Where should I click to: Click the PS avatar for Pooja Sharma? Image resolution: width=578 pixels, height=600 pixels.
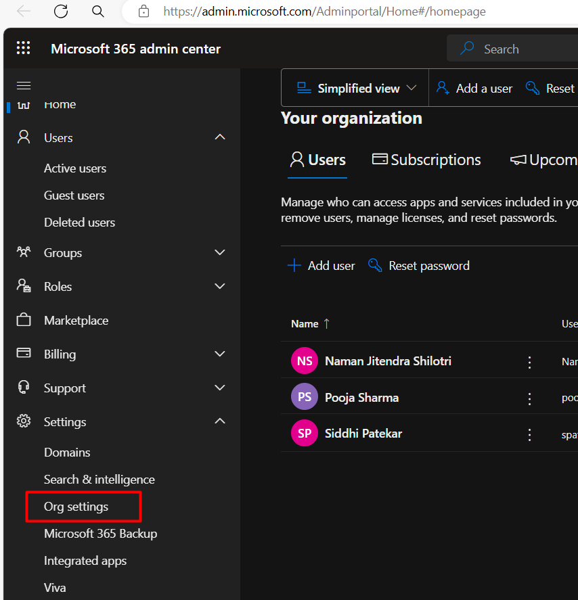[x=305, y=397]
